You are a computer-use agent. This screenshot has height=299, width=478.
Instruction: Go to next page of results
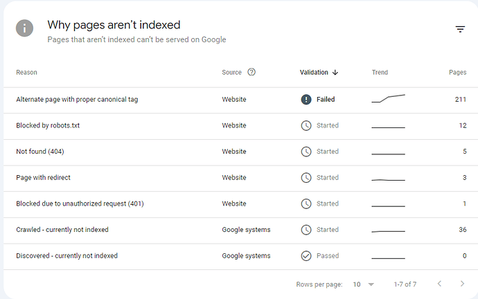pyautogui.click(x=462, y=284)
